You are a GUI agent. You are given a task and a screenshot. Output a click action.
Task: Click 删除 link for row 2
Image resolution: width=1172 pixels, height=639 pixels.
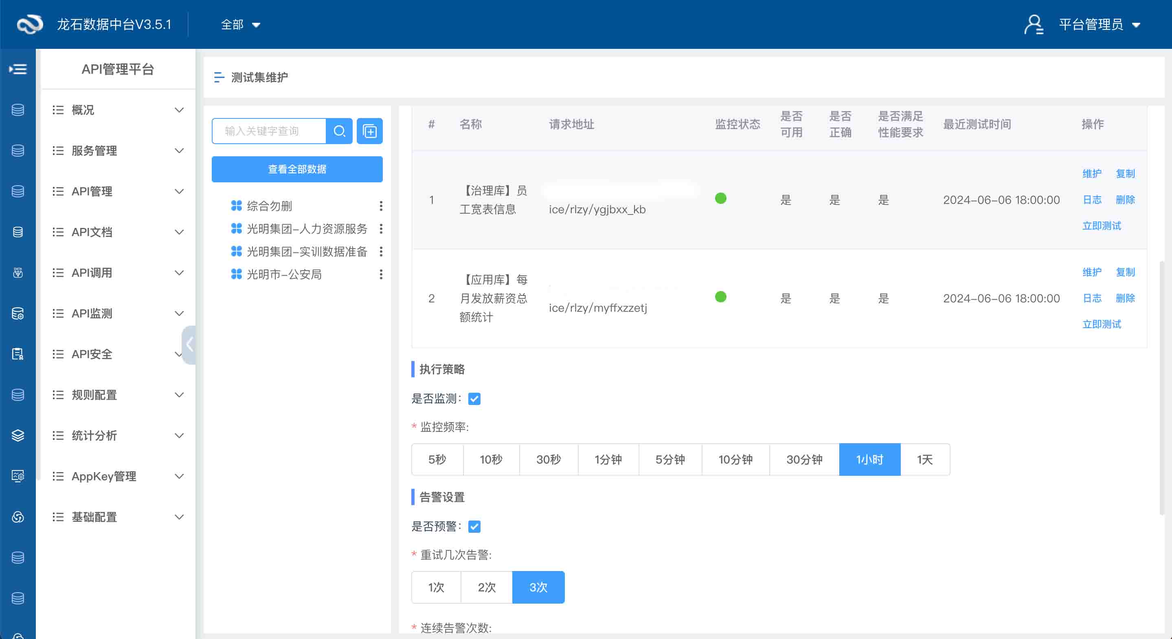pos(1125,298)
